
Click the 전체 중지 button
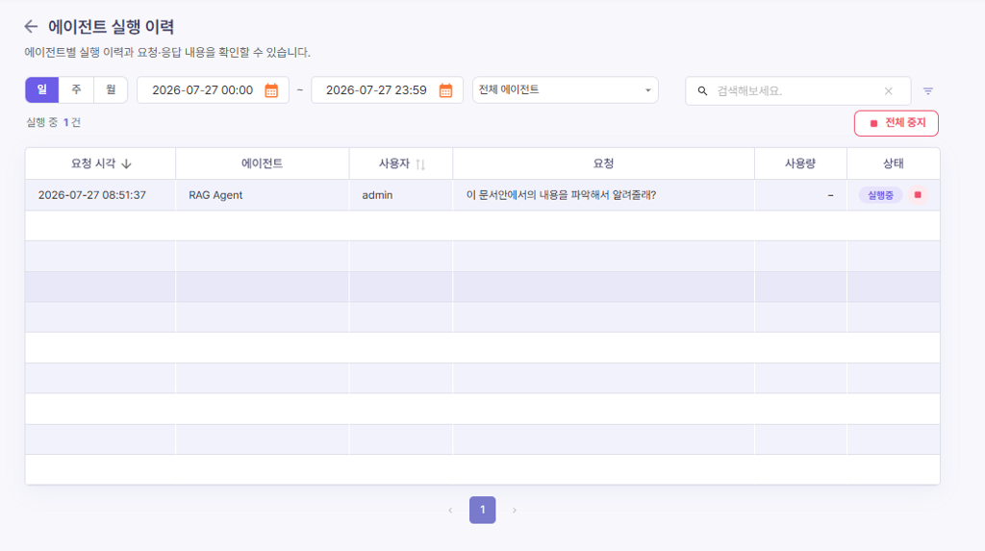897,123
